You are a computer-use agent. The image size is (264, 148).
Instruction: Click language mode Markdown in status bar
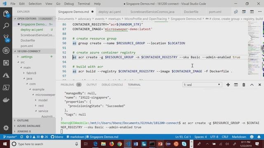pyautogui.click(x=239, y=137)
